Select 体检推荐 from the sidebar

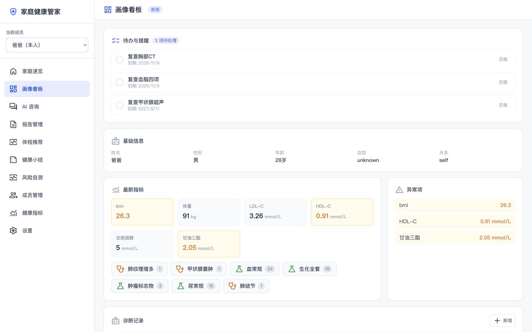(47, 142)
